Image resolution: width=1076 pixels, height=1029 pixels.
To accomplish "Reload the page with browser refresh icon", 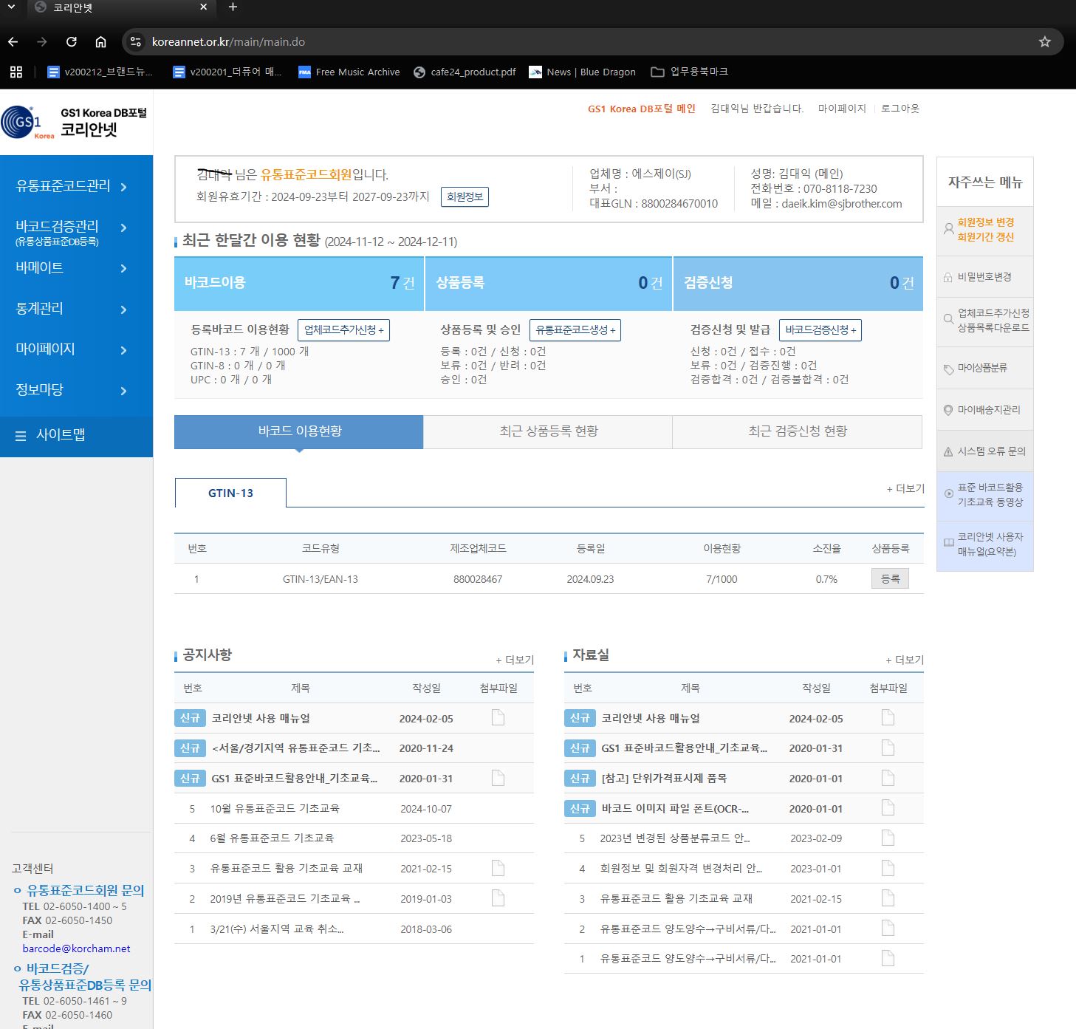I will [x=72, y=42].
